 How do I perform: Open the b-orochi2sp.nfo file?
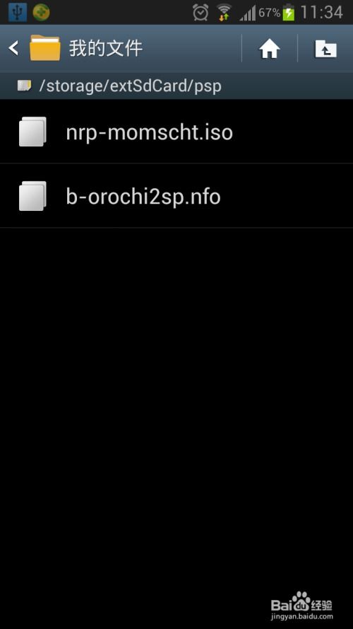point(176,196)
